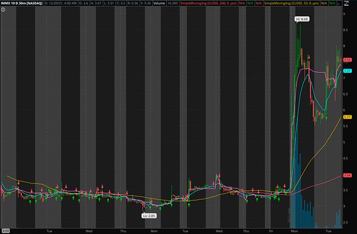The width and height of the screenshot is (357, 234).
Task: Click the first Wed label on time axis
Action: coord(89,230)
